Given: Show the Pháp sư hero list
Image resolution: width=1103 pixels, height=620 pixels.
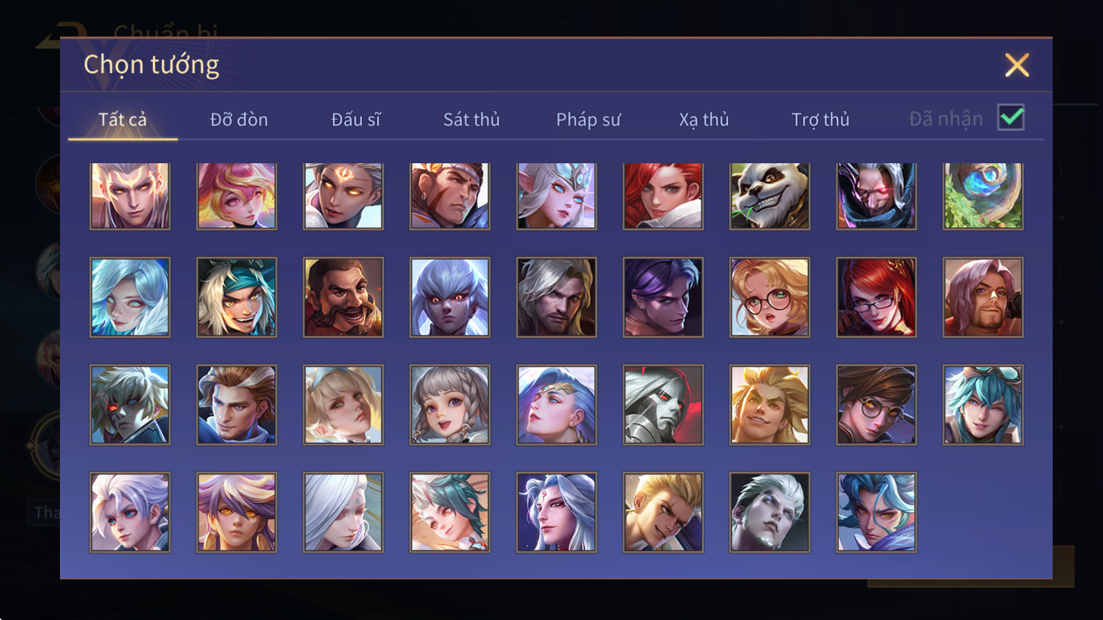Looking at the screenshot, I should [x=588, y=119].
